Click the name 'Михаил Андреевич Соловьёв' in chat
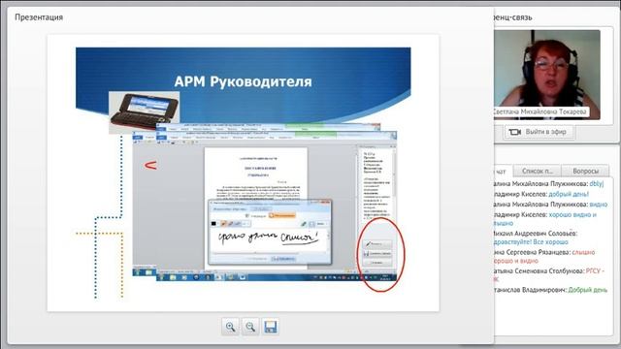The width and height of the screenshot is (621, 349). pos(535,234)
